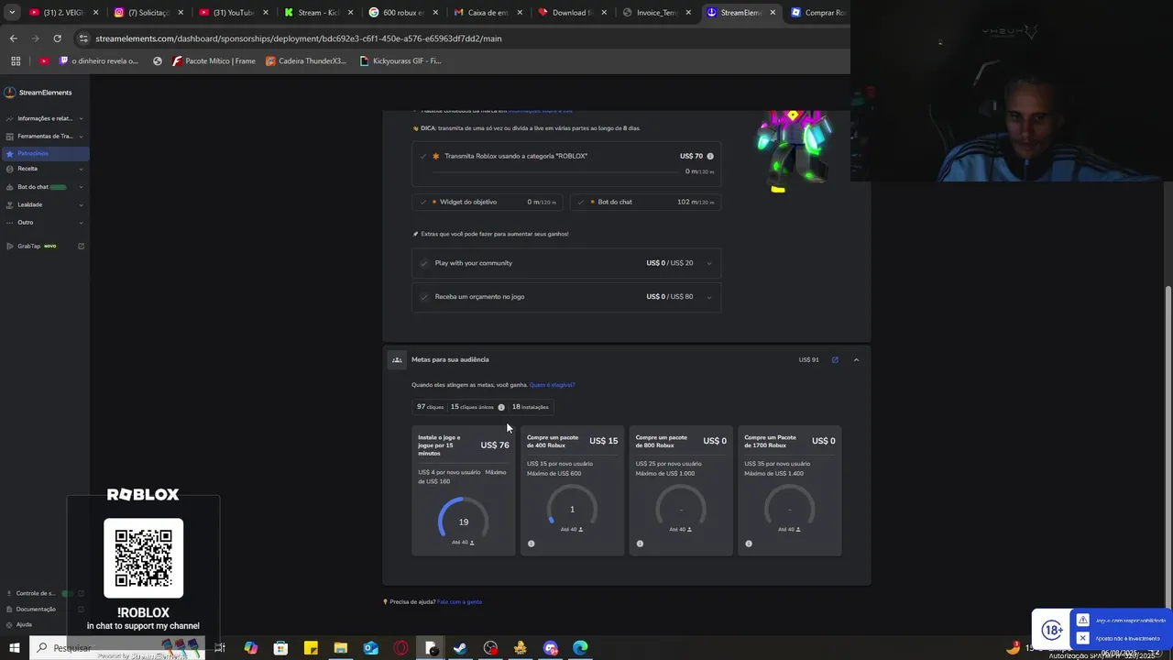Open GrabTap in the sidebar
Image resolution: width=1173 pixels, height=660 pixels.
click(x=37, y=246)
